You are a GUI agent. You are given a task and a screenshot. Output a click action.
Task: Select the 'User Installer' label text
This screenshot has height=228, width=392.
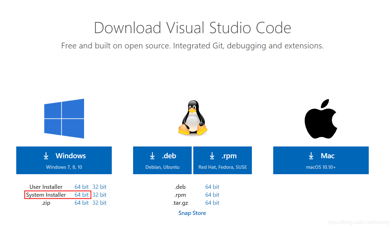tap(46, 187)
